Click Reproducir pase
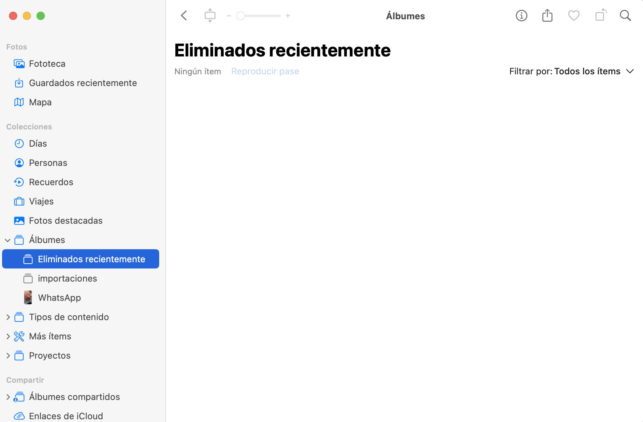This screenshot has width=643, height=422. tap(265, 71)
